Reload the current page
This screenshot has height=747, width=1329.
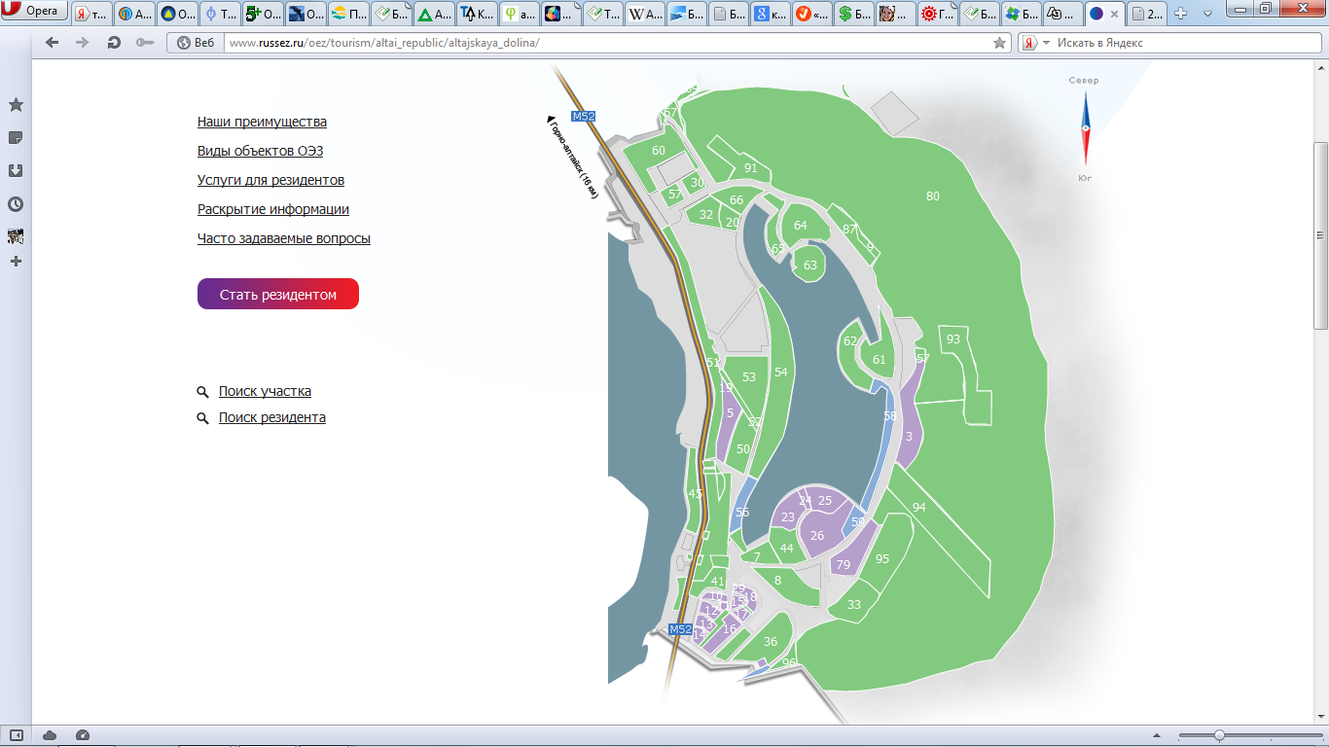pos(114,43)
